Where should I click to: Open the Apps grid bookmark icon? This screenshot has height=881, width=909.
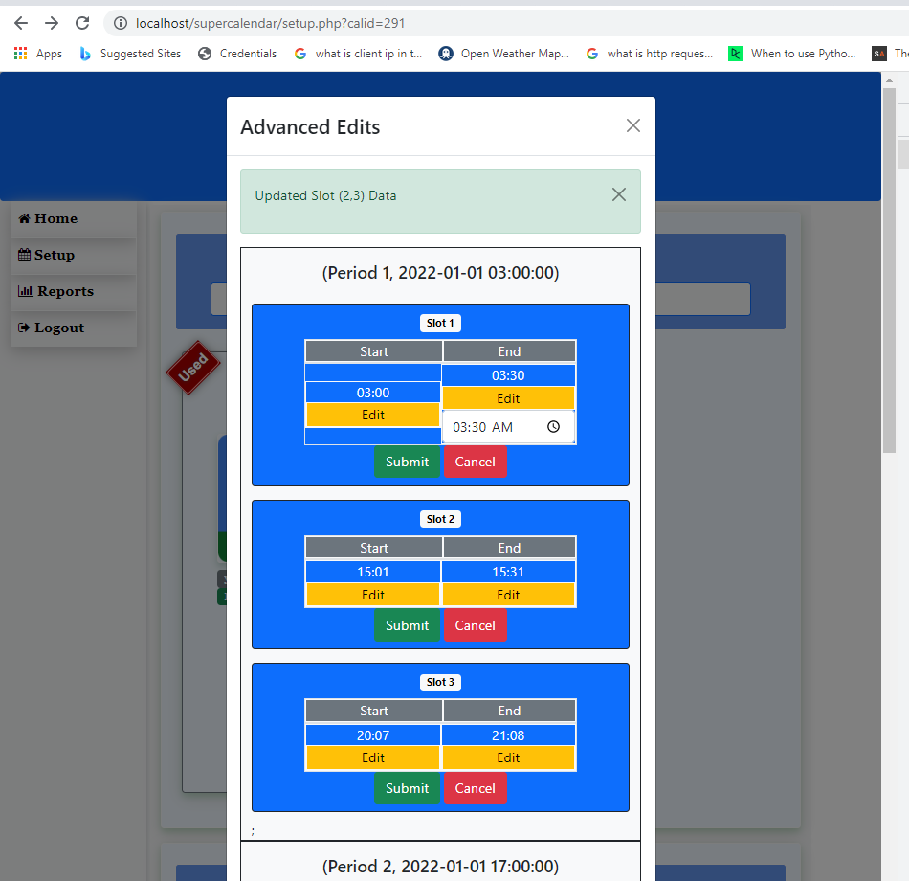pos(20,54)
